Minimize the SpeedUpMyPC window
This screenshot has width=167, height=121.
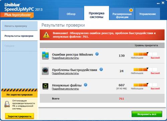[x=158, y=3]
